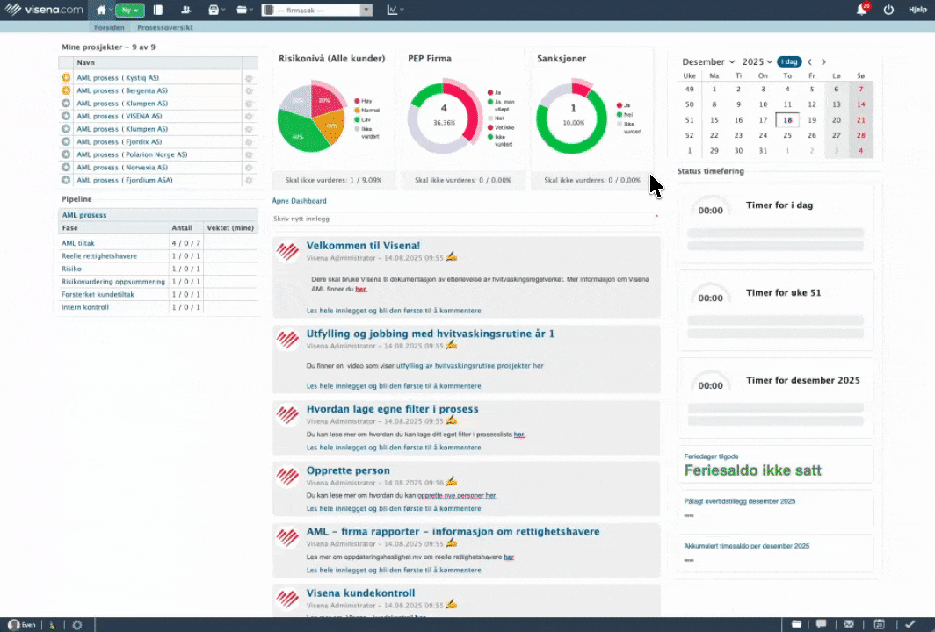
Task: Open the folder icon next to the search box
Action: [242, 10]
